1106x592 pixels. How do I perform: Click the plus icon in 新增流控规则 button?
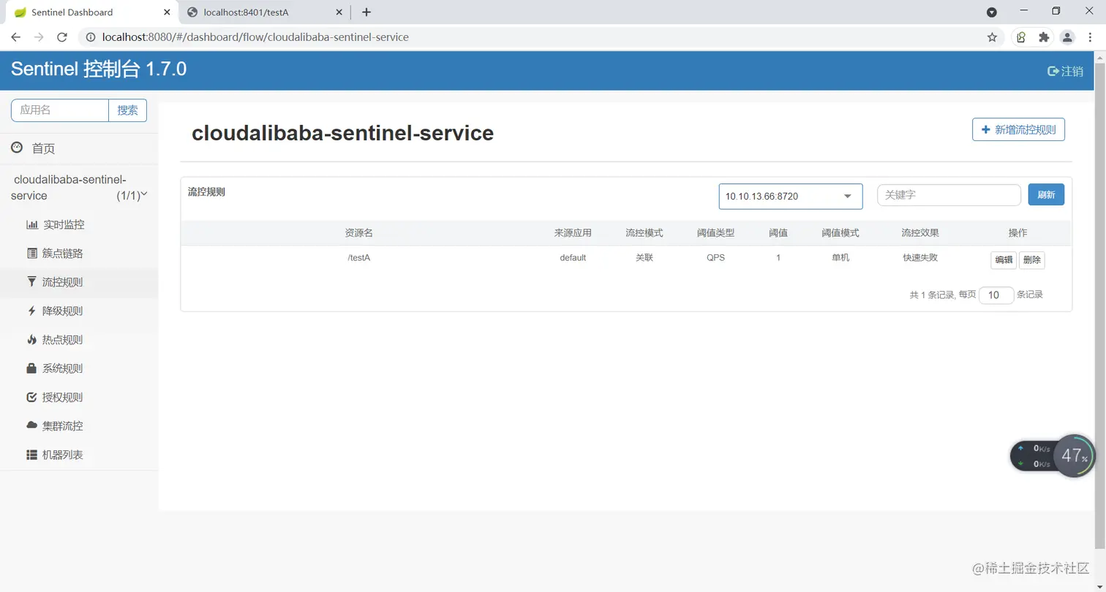pyautogui.click(x=985, y=129)
